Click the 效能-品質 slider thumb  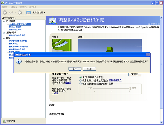click(x=130, y=89)
